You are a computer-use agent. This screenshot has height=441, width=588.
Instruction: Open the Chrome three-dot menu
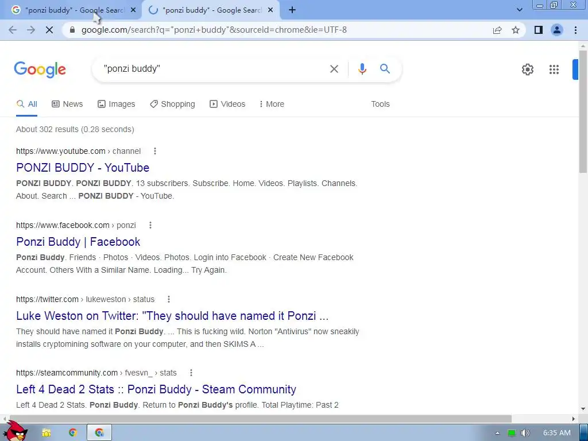coord(575,30)
